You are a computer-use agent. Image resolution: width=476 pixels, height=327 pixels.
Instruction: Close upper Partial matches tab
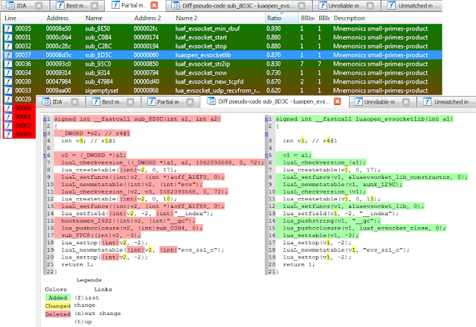pos(154,5)
